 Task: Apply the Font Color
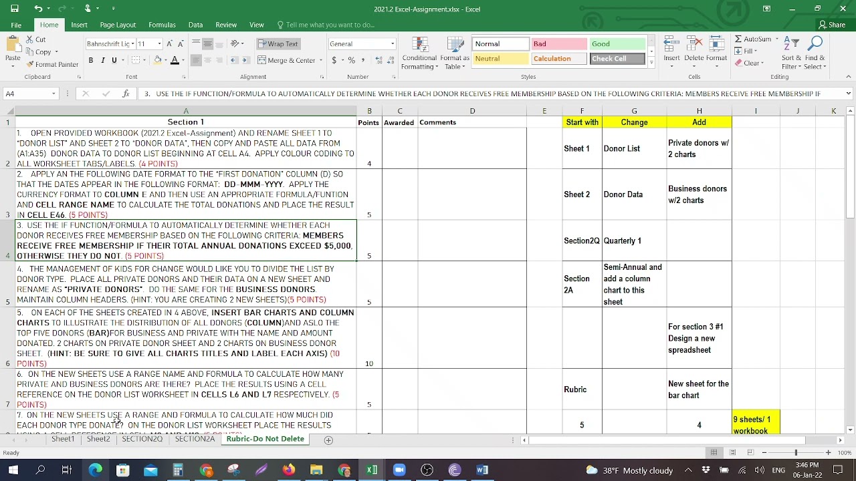coord(175,60)
